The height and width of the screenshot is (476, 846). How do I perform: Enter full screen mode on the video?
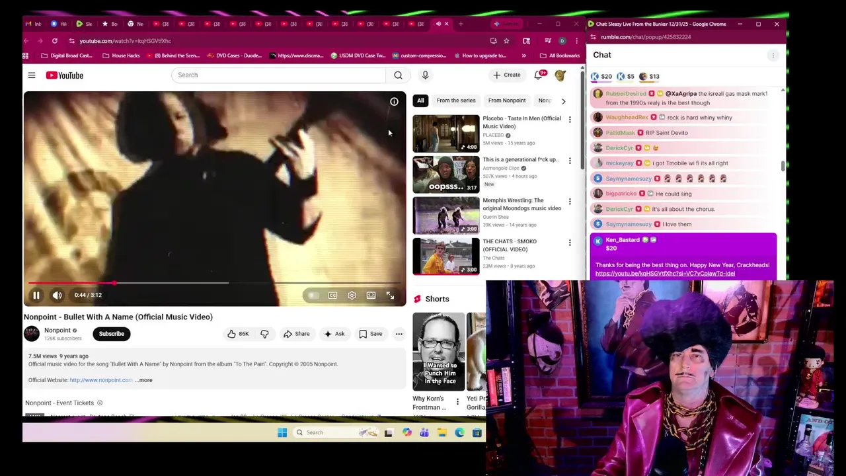pyautogui.click(x=390, y=296)
